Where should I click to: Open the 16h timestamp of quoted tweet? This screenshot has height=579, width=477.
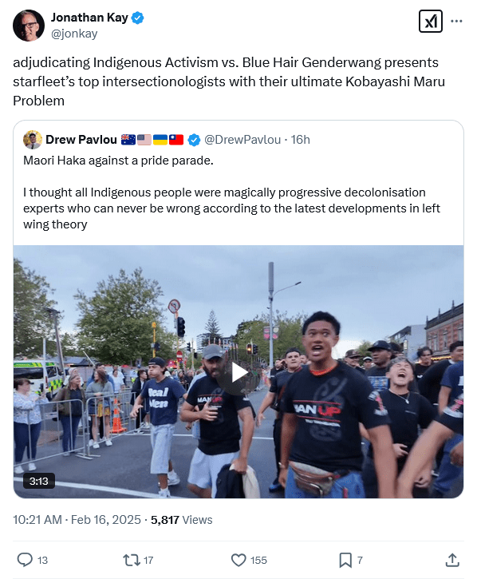coord(300,140)
